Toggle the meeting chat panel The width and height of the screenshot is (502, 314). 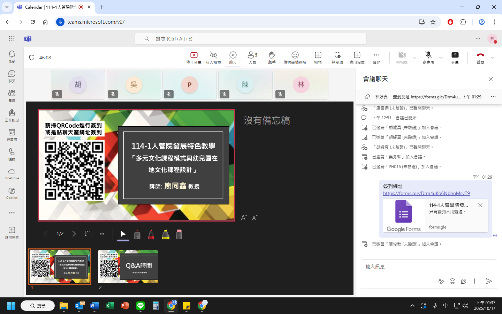[x=233, y=57]
